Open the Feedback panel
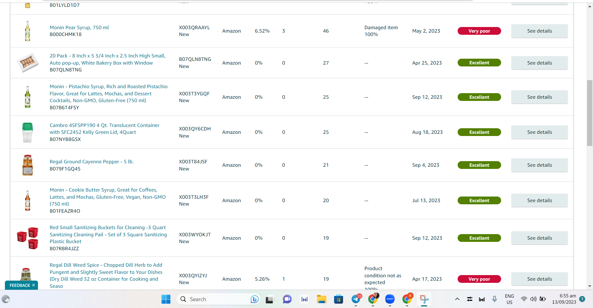Image resolution: width=593 pixels, height=308 pixels. (20, 285)
